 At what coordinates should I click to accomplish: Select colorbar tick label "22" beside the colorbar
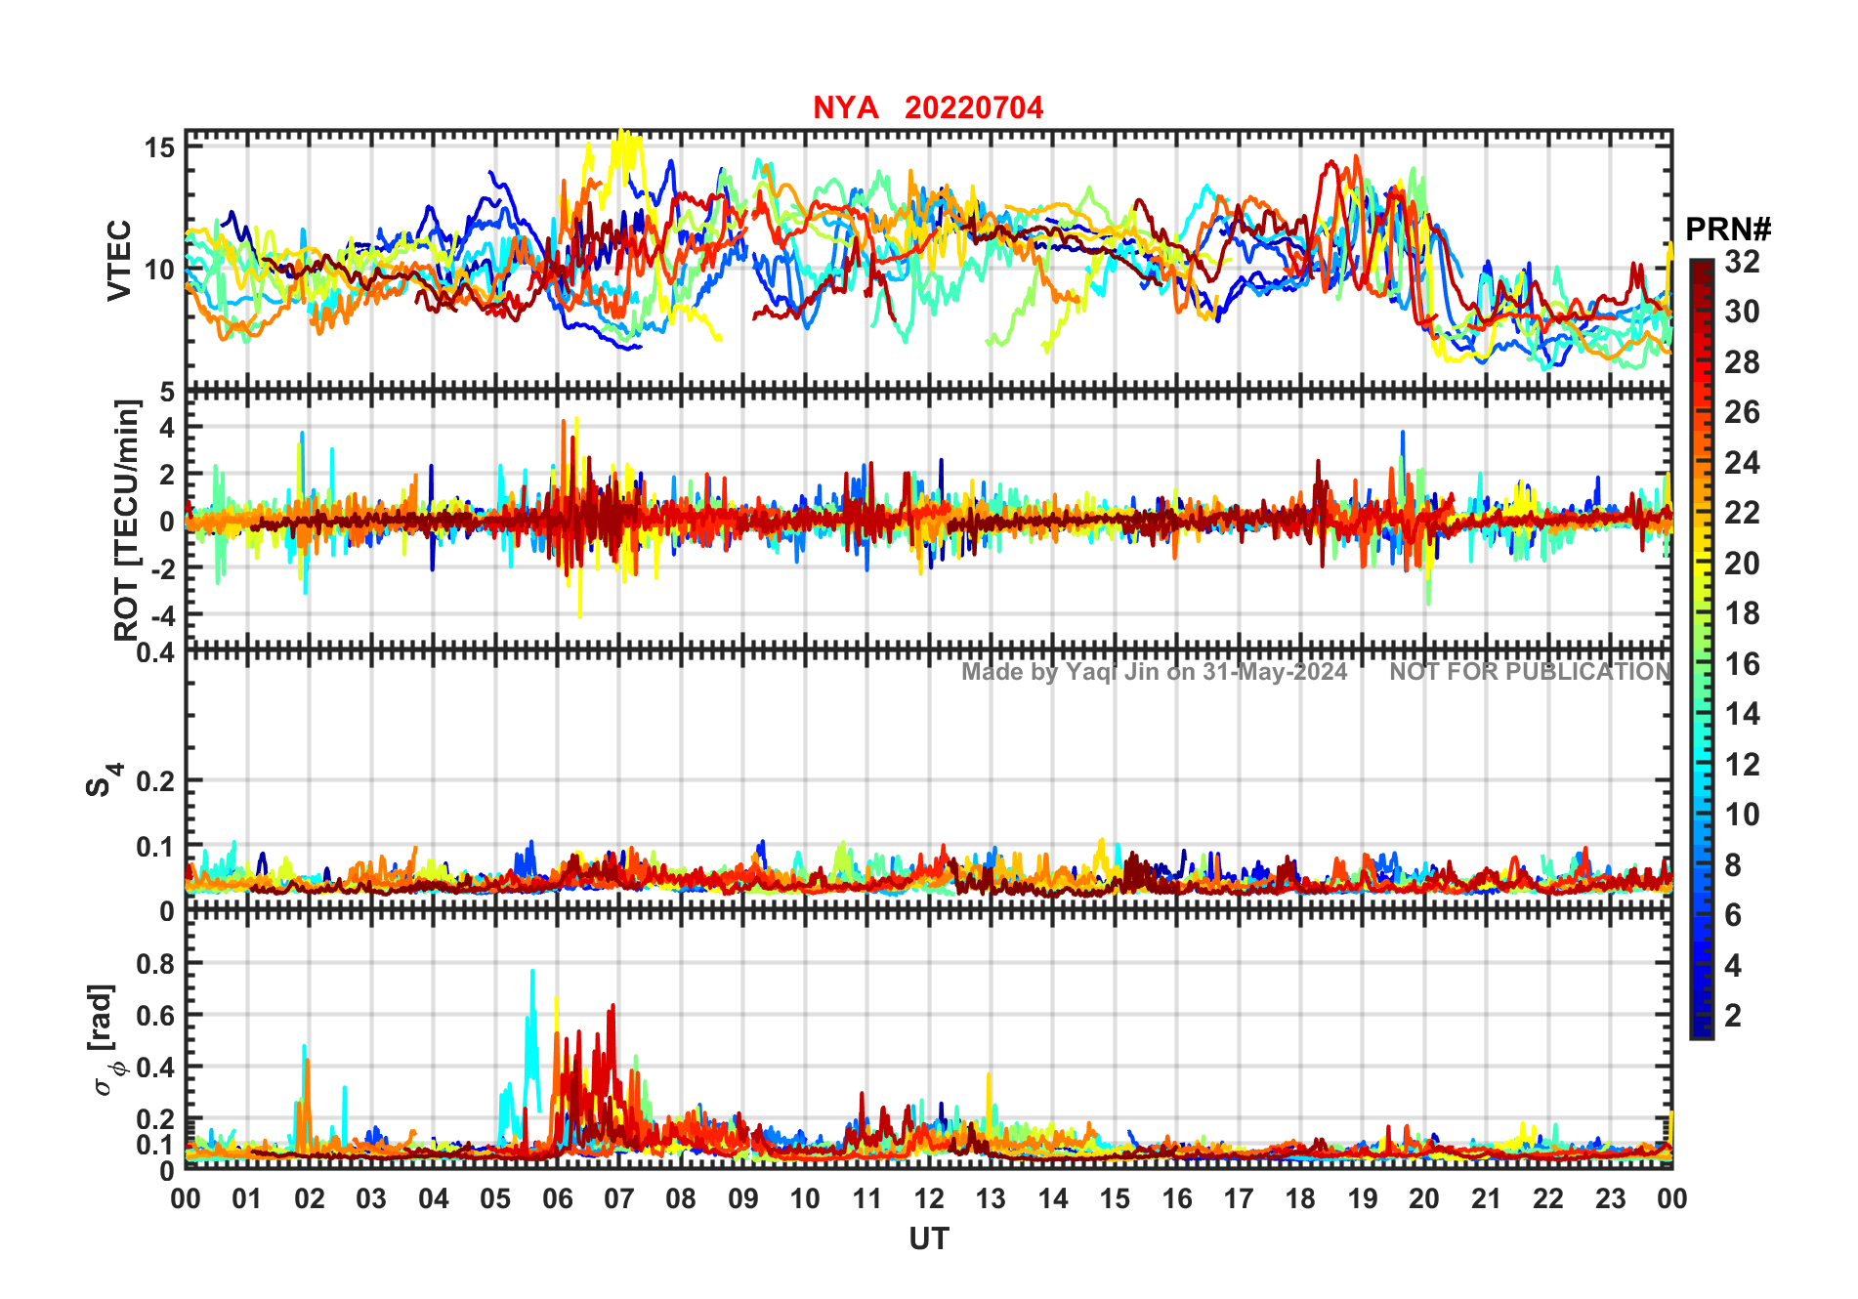pyautogui.click(x=1742, y=513)
